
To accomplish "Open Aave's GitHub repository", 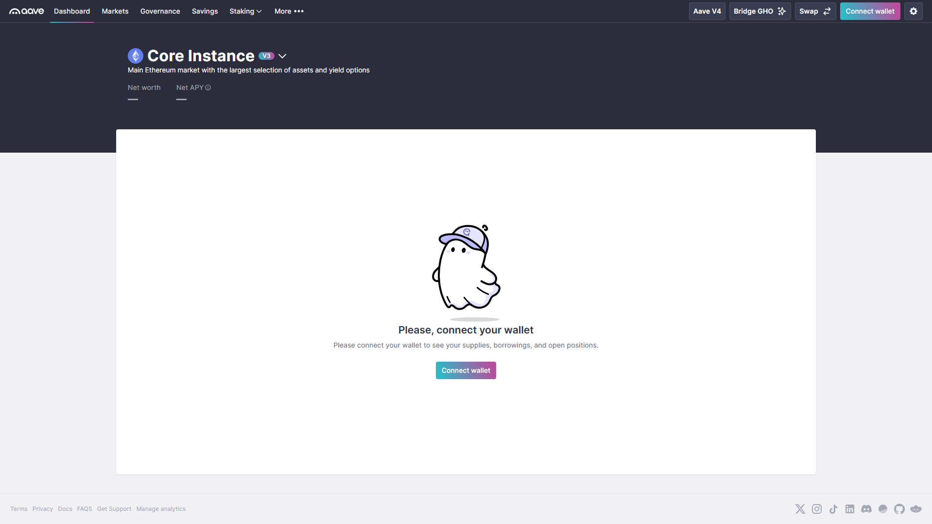I will [899, 509].
